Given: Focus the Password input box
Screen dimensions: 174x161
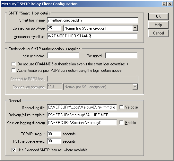Looking at the screenshot, I should [x=121, y=56].
